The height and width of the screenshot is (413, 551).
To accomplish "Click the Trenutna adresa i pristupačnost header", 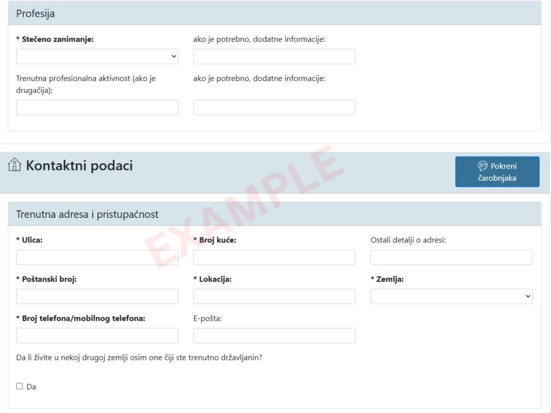I will (87, 214).
